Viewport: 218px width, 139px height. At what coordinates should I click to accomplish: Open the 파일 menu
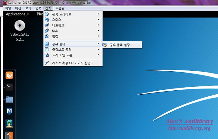click(8, 8)
